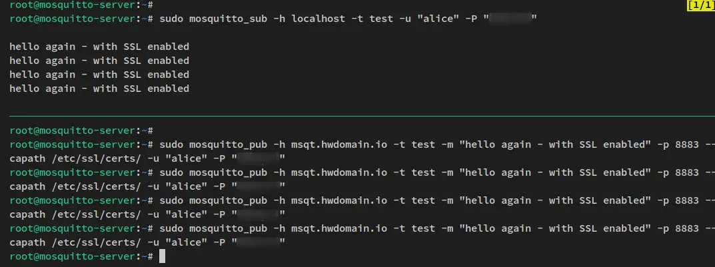Click the [1/1] pane indicator

pos(700,5)
